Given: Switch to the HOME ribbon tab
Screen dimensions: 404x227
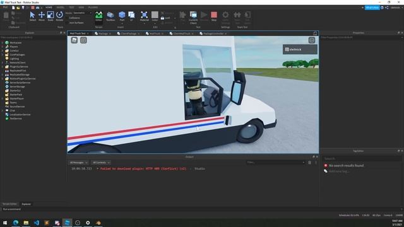Looking at the screenshot, I should (x=49, y=8).
